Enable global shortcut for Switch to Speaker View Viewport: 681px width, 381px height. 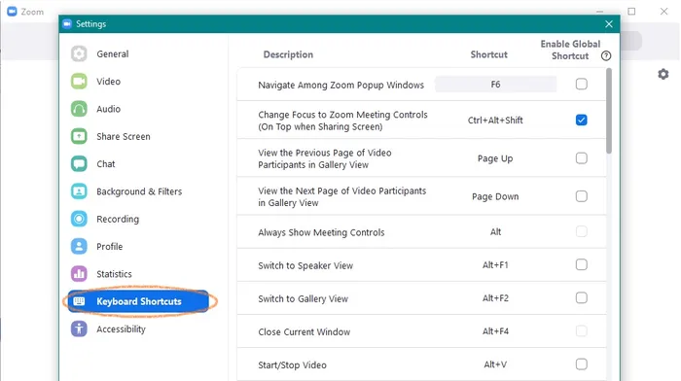pos(581,264)
